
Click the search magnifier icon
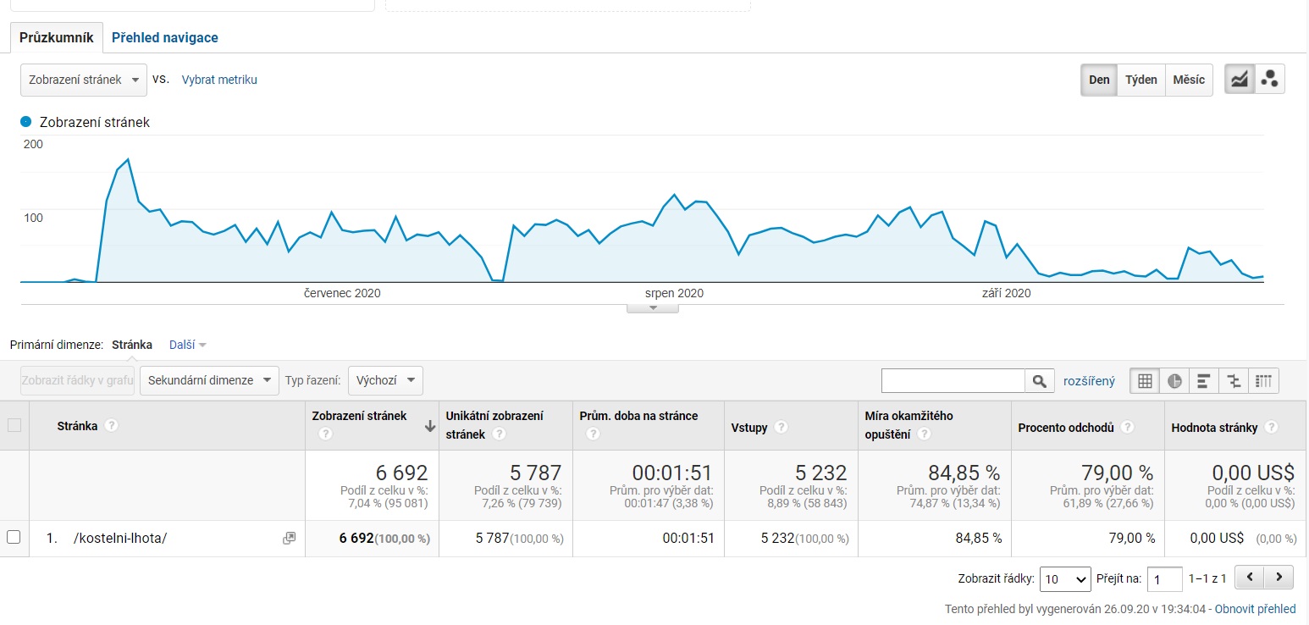click(x=1040, y=381)
